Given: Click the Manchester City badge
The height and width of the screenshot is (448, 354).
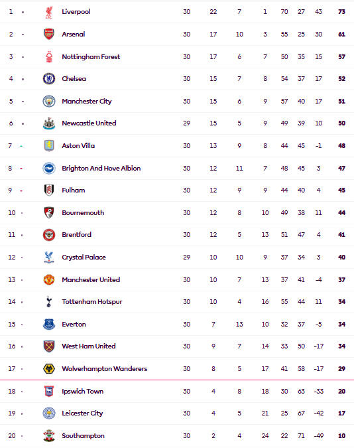Looking at the screenshot, I should pos(49,101).
